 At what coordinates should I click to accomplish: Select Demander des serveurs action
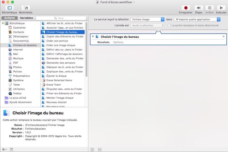click(x=63, y=63)
